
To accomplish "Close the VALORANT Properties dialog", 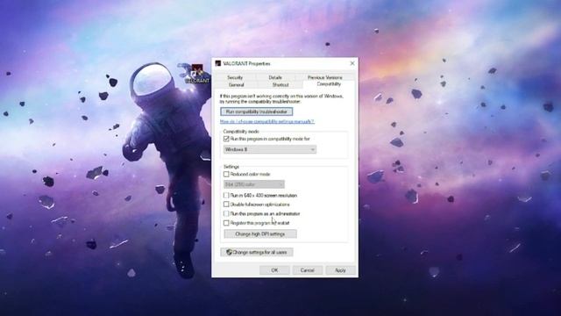I will [352, 63].
